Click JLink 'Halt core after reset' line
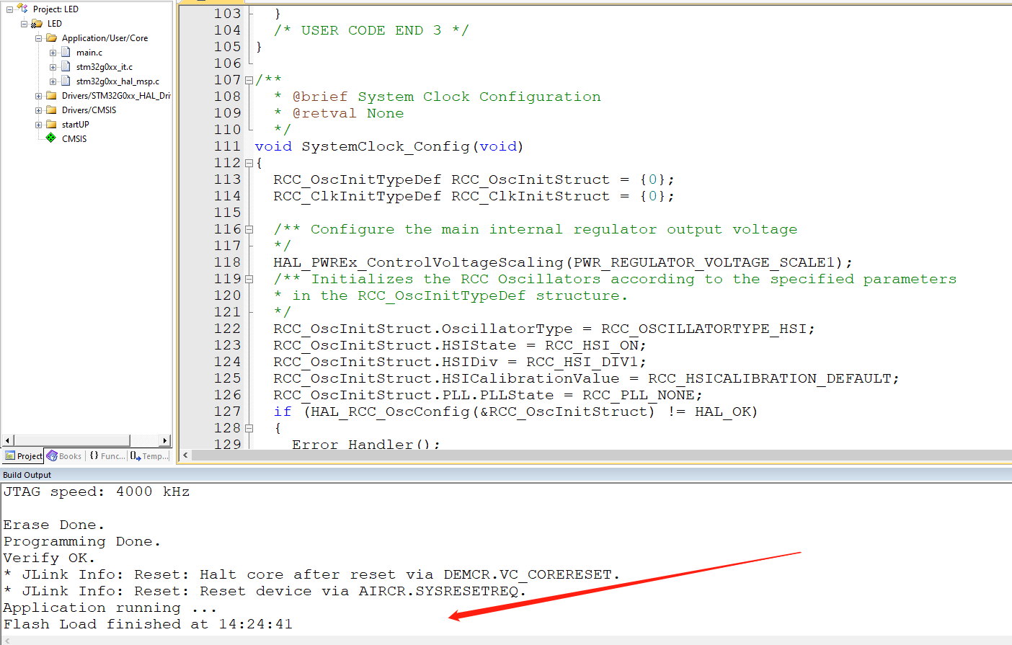The image size is (1012, 645). click(x=312, y=574)
